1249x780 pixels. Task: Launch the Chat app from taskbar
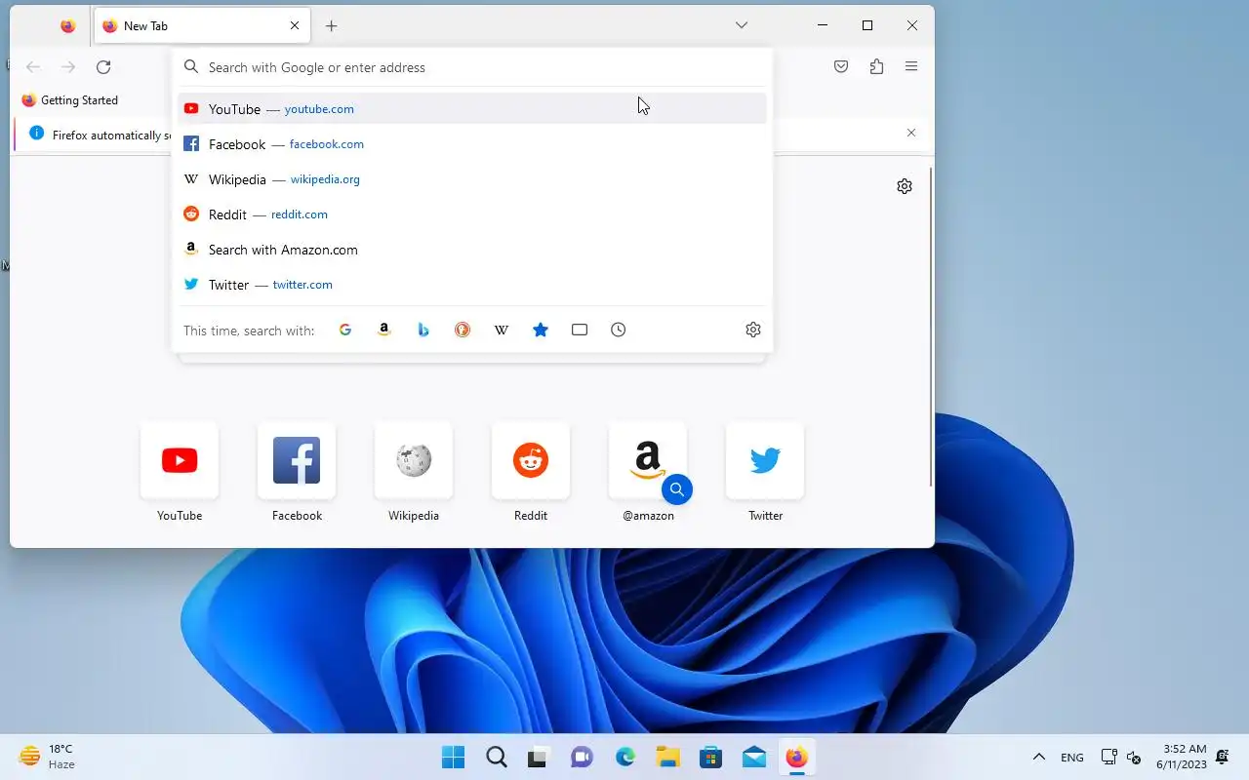(x=583, y=757)
